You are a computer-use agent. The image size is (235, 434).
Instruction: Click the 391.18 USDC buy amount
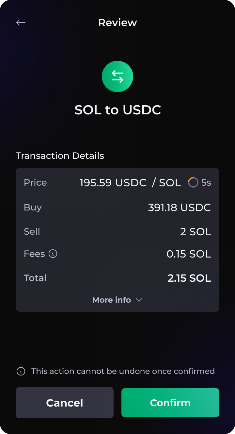[180, 208]
